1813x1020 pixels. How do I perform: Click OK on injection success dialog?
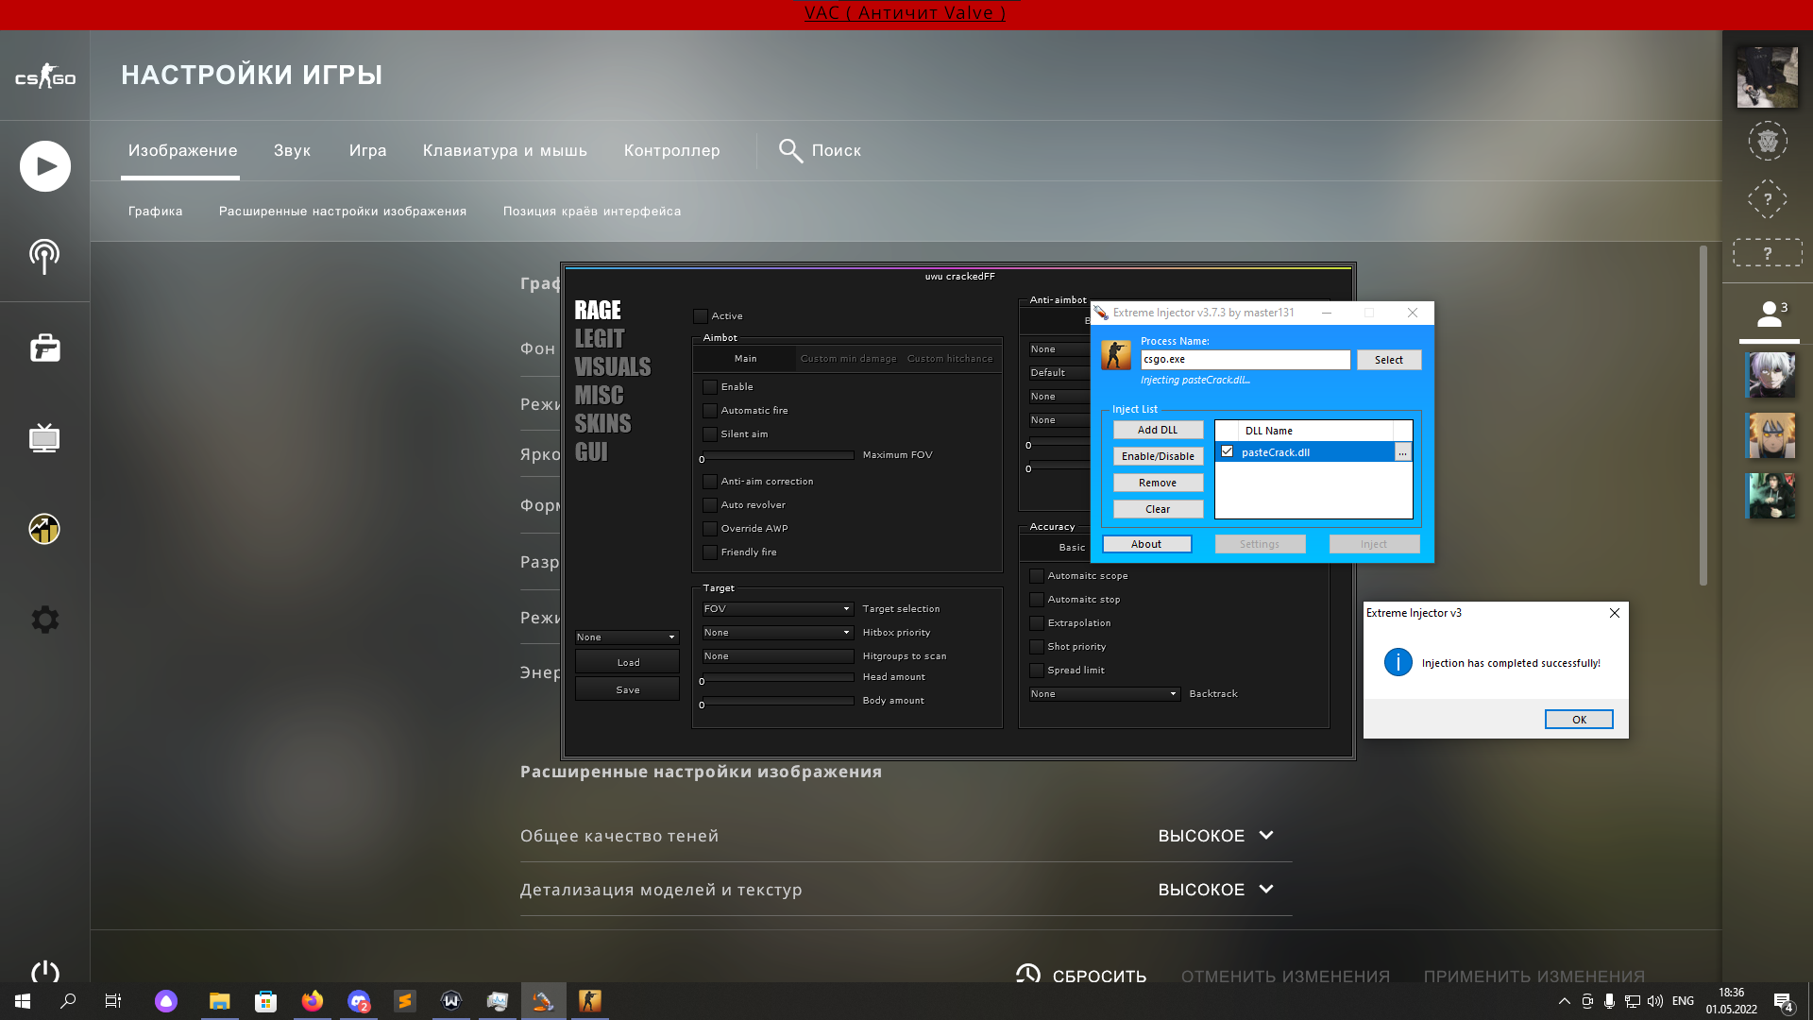tap(1578, 720)
